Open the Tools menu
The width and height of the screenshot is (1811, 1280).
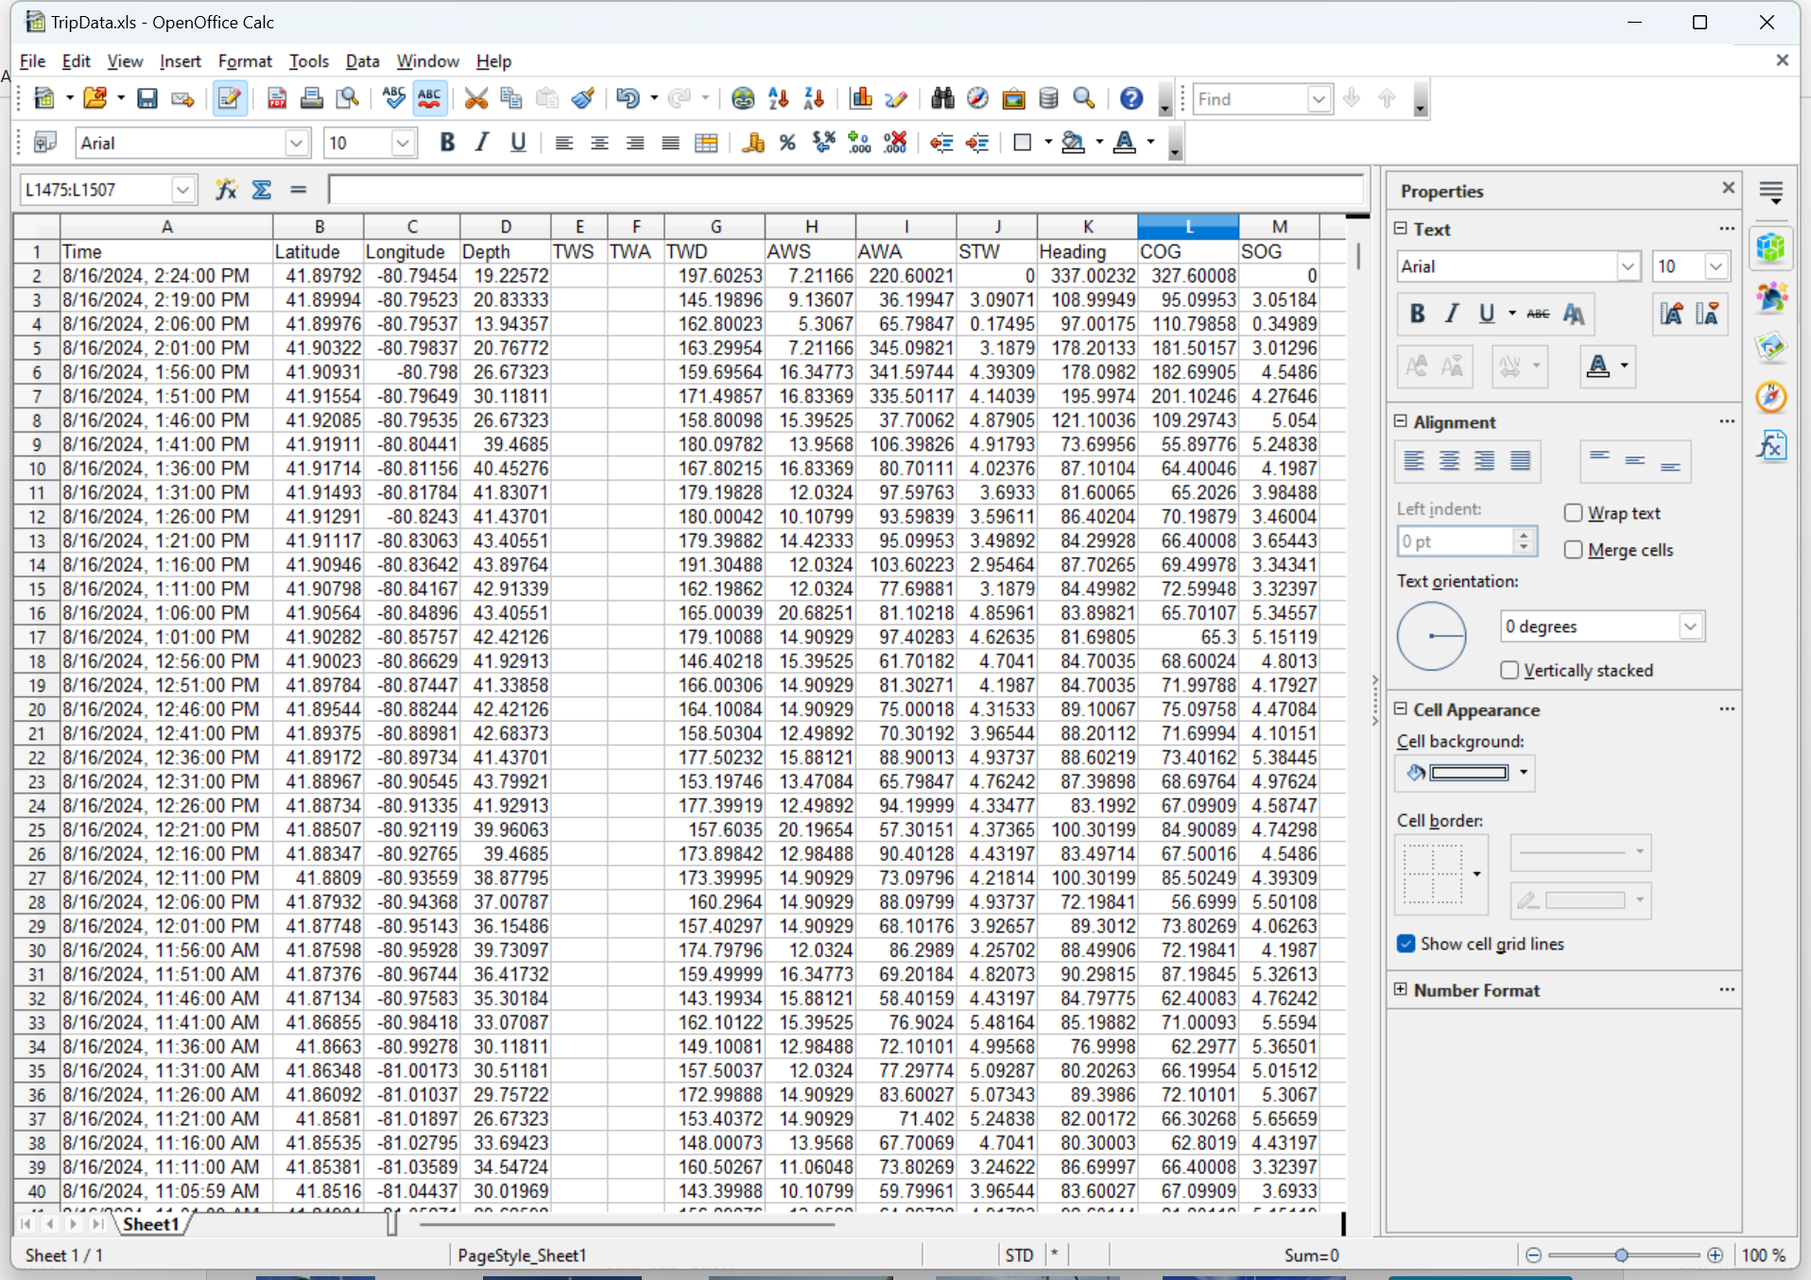click(x=308, y=61)
